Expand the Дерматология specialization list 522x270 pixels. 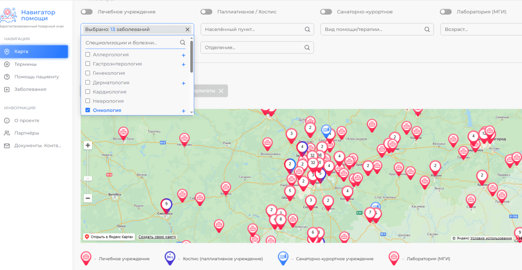(184, 83)
